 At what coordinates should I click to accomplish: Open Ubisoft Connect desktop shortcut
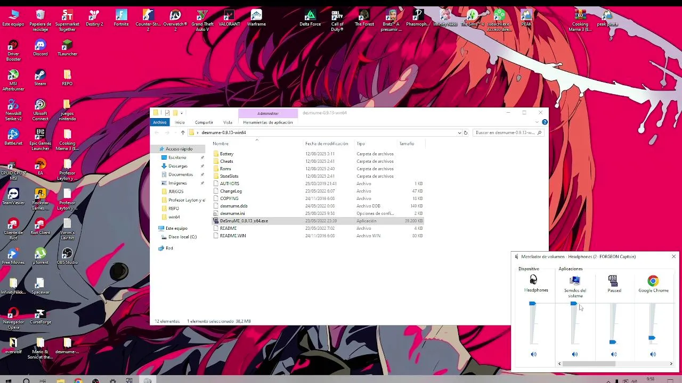[x=40, y=110]
